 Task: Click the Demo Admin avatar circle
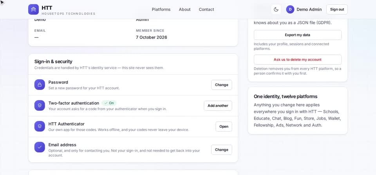point(290,9)
